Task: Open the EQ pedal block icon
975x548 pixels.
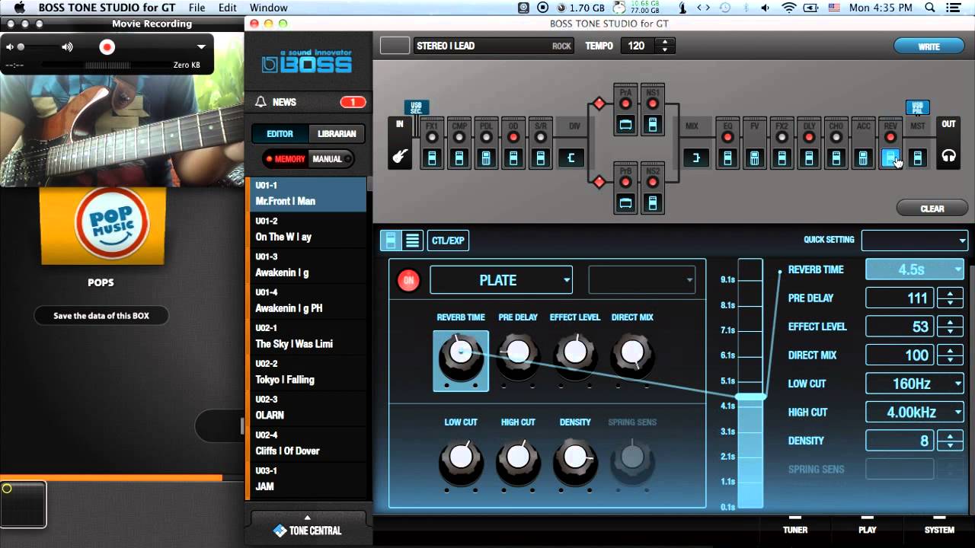Action: (x=727, y=158)
